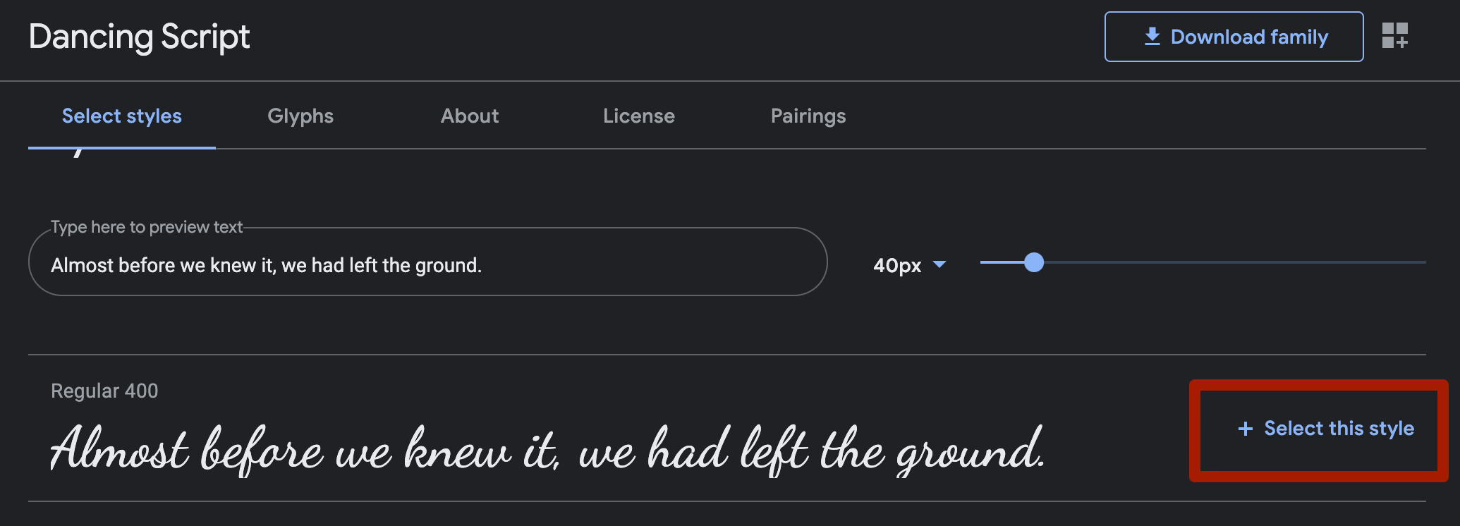Go to the About tab
1460x526 pixels.
[470, 116]
